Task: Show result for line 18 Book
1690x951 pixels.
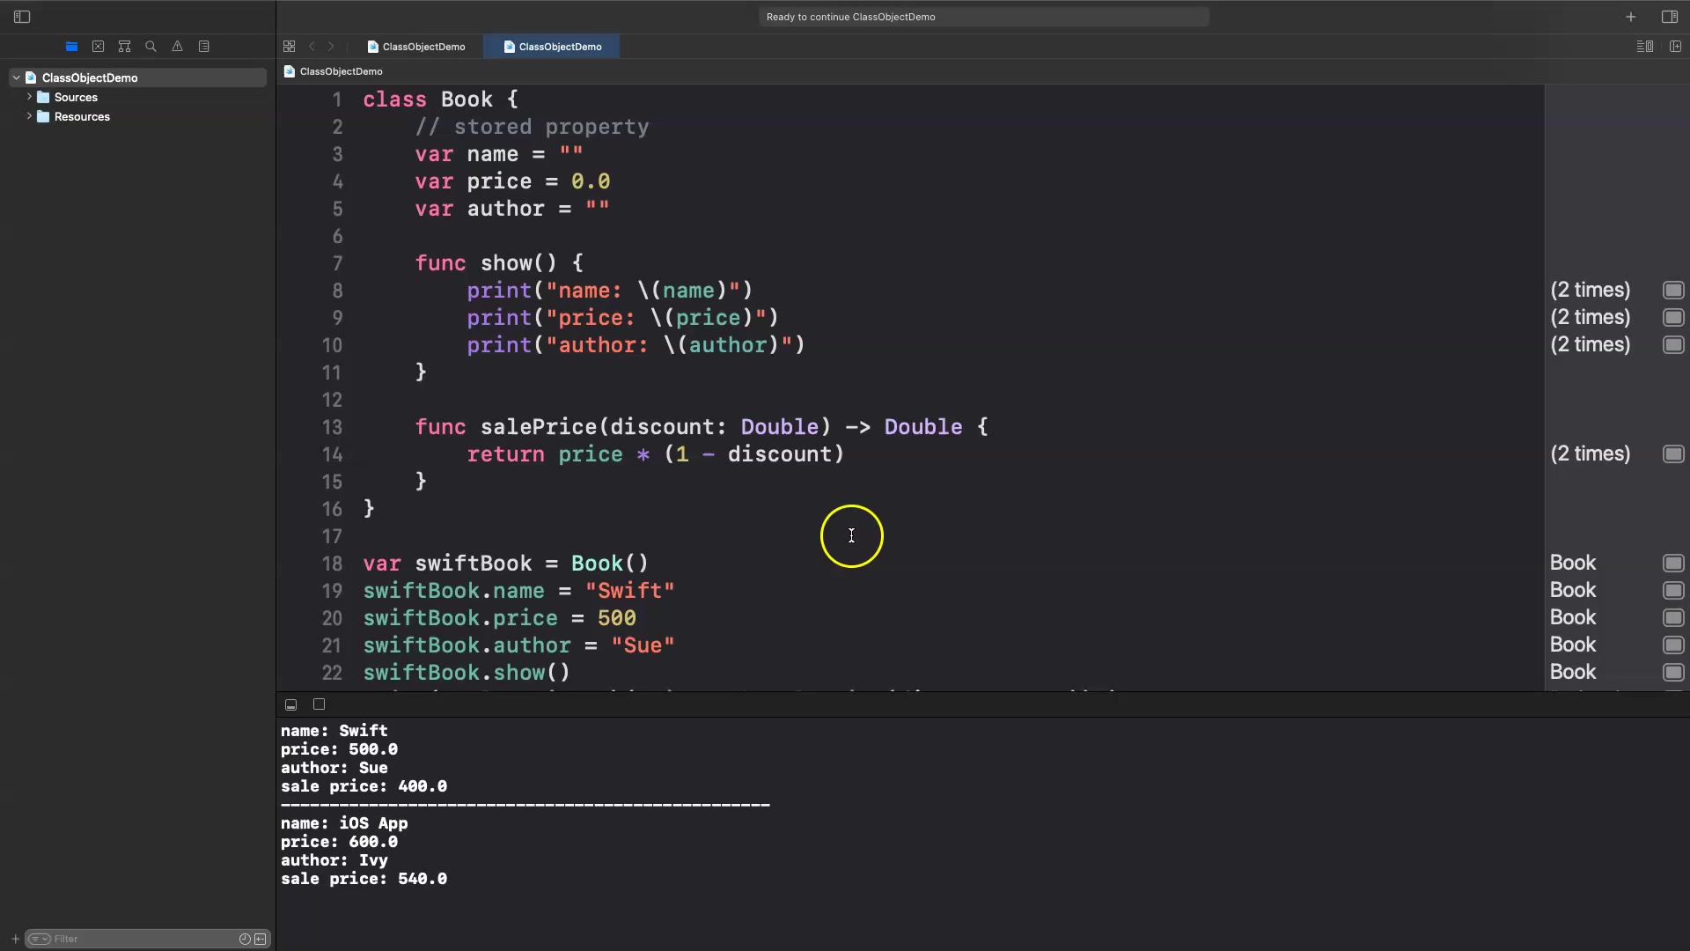Action: coord(1672,564)
